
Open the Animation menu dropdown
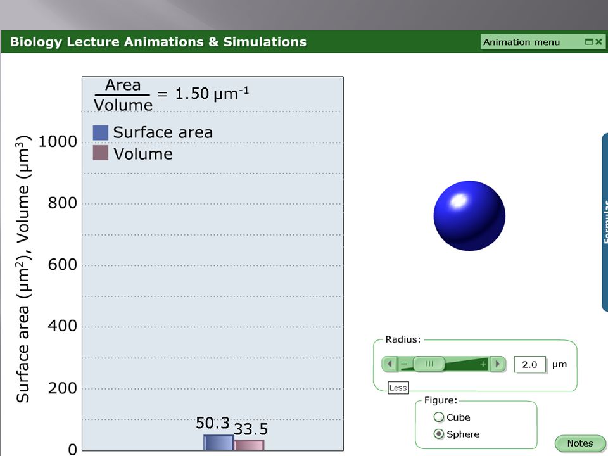(x=543, y=42)
